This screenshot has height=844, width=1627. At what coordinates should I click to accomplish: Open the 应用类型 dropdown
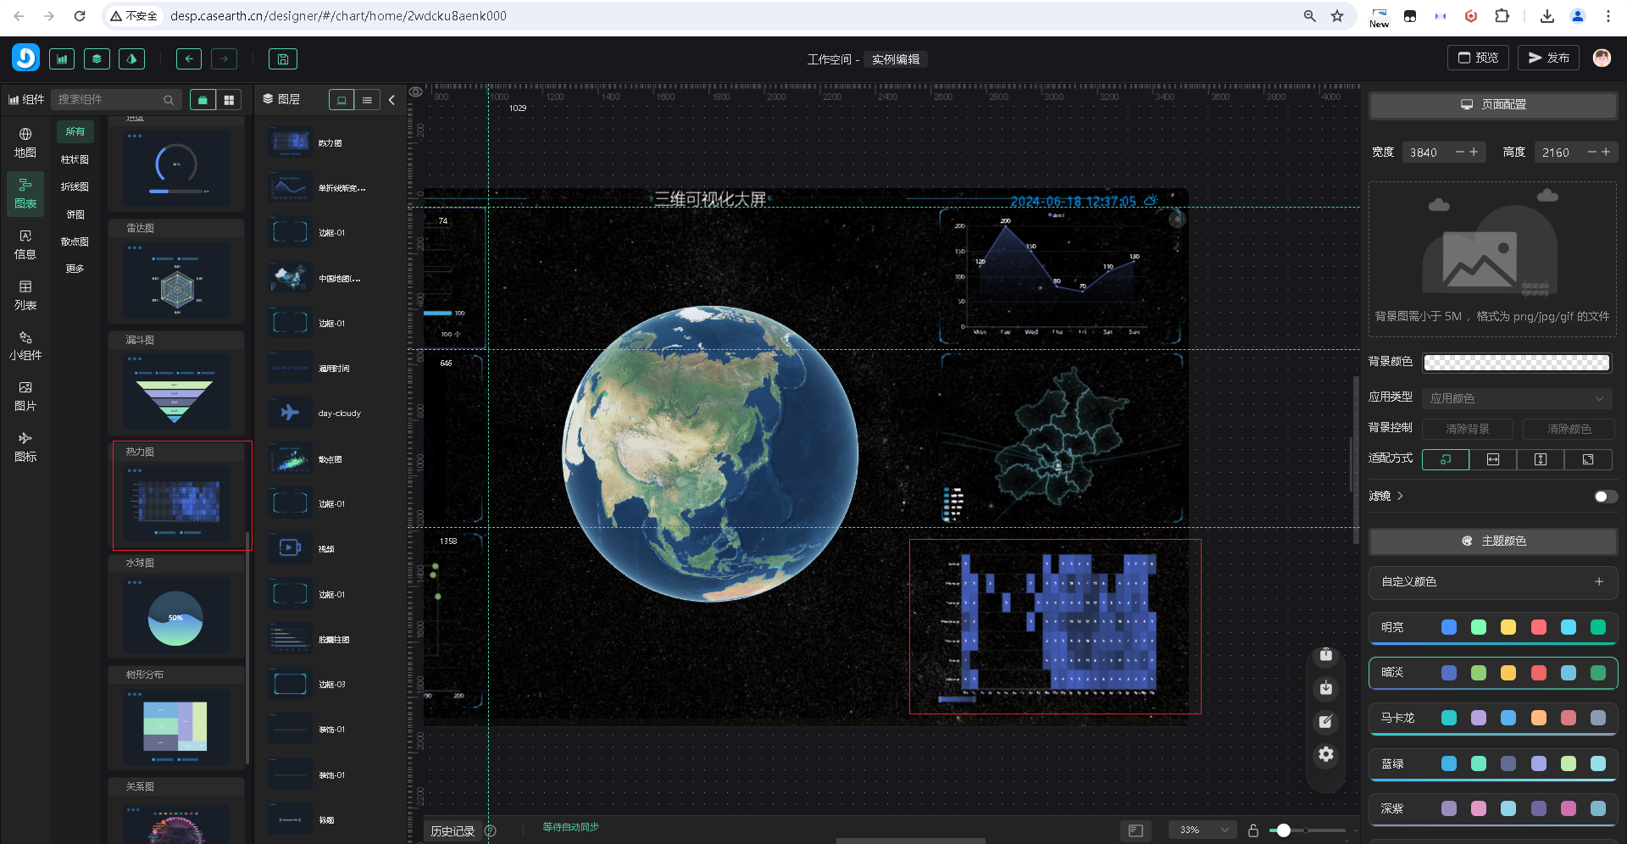click(1516, 397)
